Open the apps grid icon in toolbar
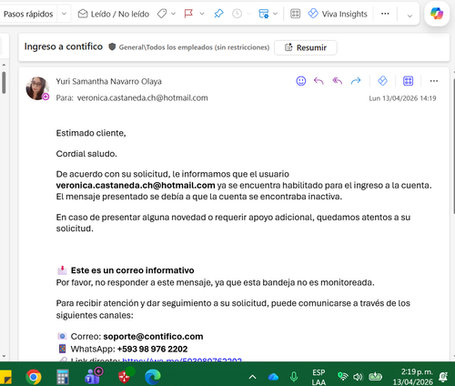The height and width of the screenshot is (386, 455). click(295, 14)
